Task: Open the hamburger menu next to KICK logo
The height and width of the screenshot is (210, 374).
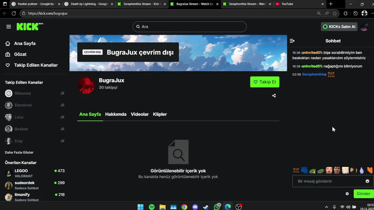Action: pyautogui.click(x=8, y=27)
